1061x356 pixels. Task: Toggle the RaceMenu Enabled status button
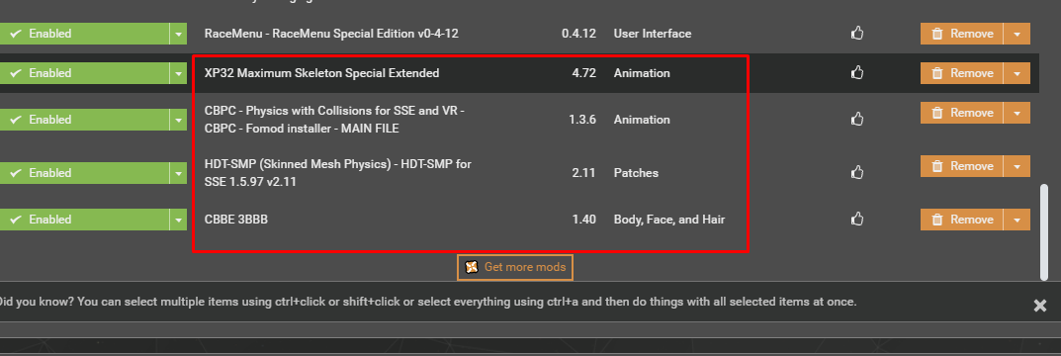(85, 34)
